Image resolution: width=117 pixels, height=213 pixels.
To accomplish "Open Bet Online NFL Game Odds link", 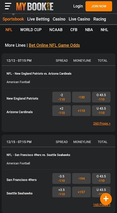I will (x=54, y=45).
